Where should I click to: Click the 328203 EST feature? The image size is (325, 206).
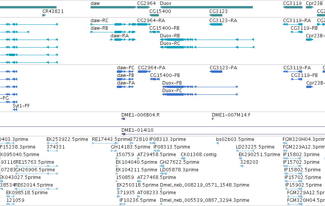242,166
